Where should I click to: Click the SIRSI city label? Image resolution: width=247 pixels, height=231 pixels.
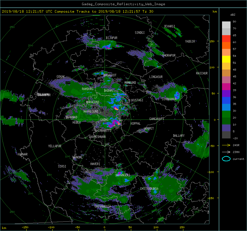(62, 166)
